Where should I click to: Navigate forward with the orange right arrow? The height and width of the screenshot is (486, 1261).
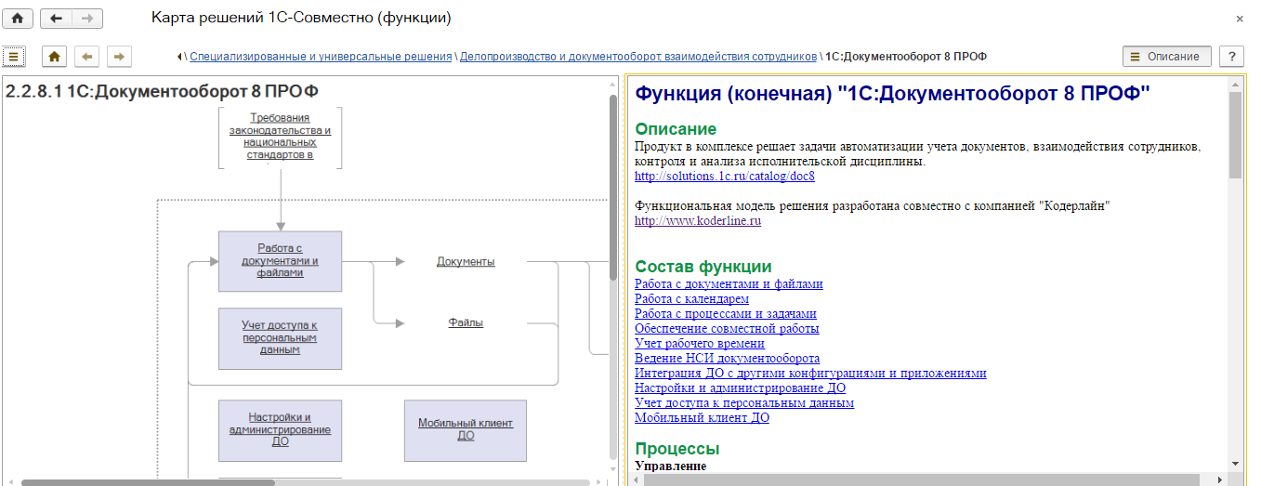click(x=119, y=57)
